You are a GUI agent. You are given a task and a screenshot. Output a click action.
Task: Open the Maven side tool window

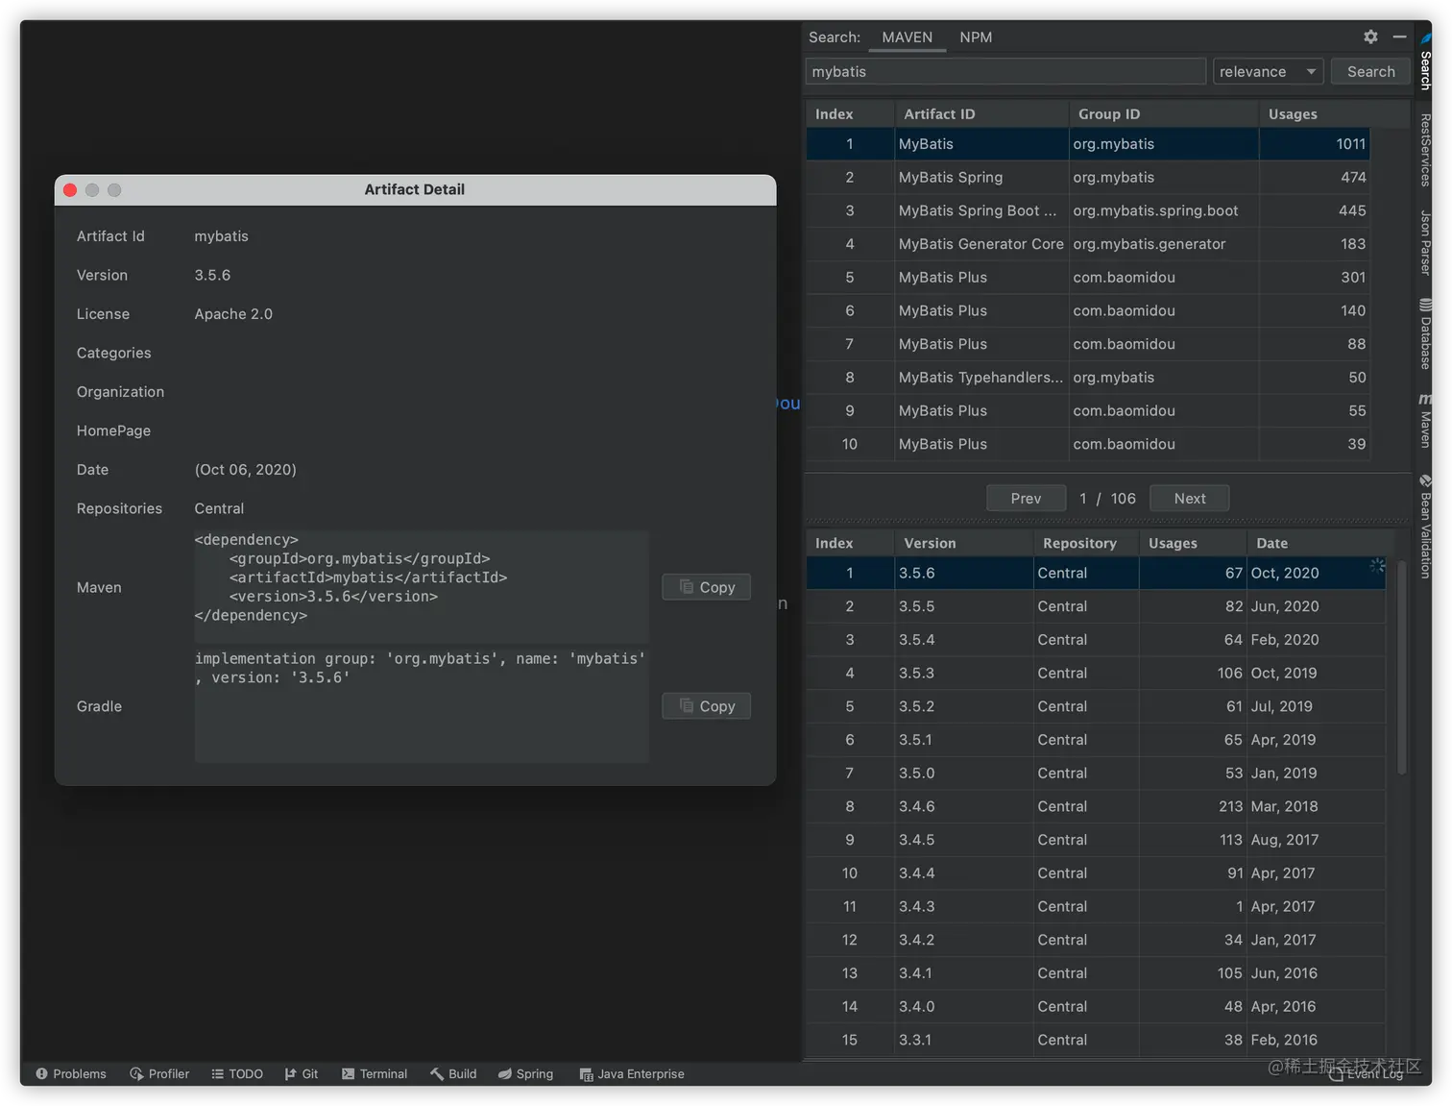coord(1425,421)
